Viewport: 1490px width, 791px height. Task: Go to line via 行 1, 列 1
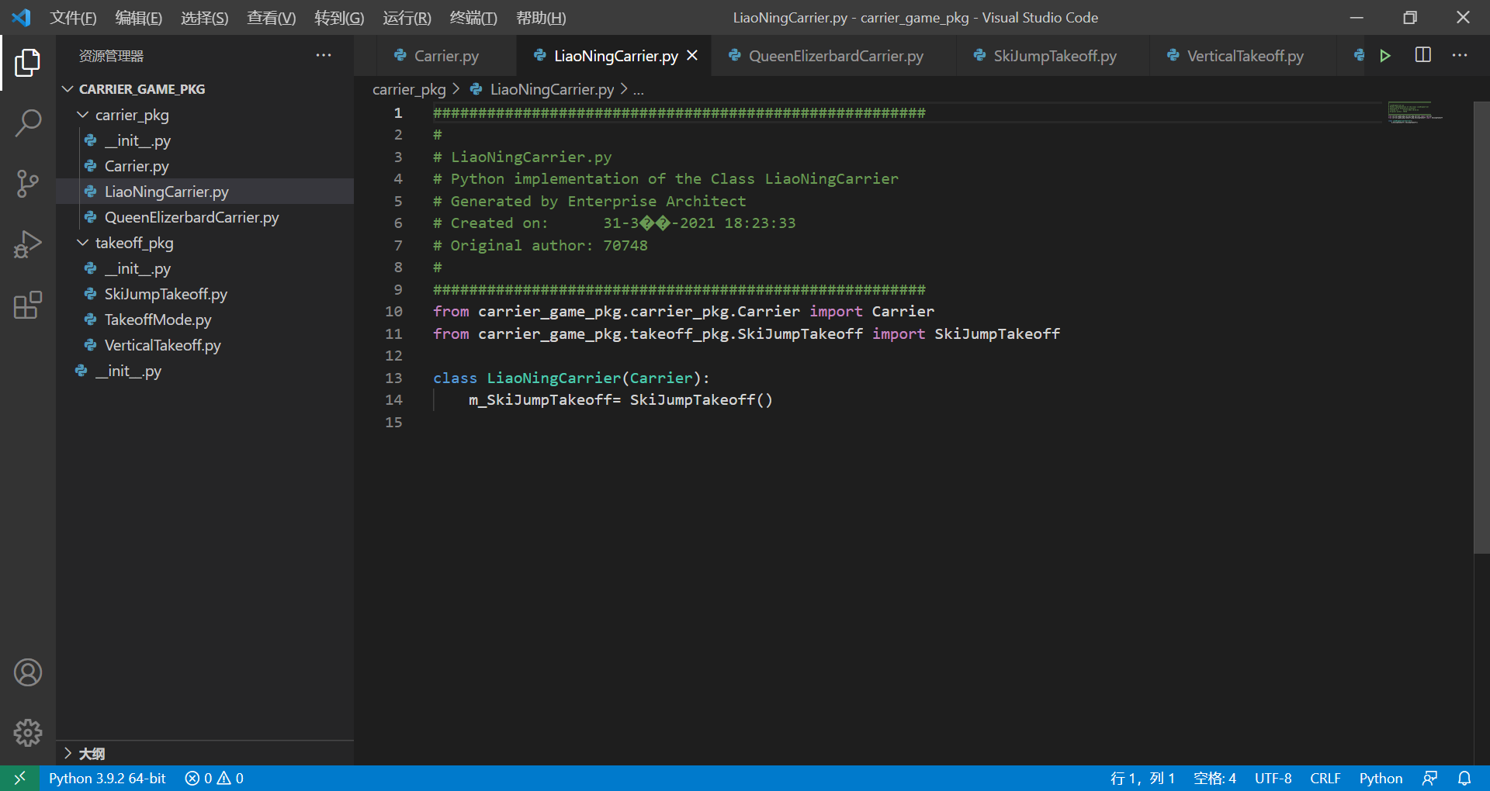1142,778
